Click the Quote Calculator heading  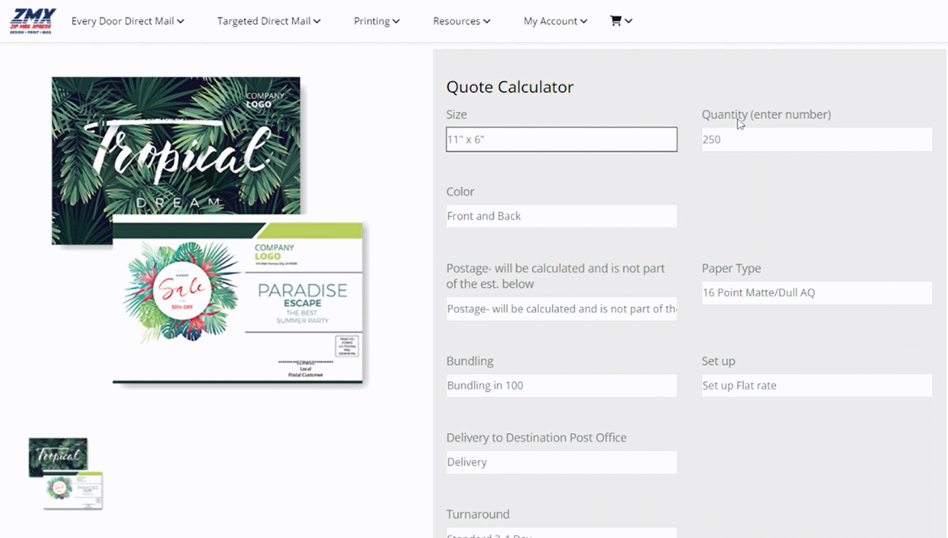tap(510, 87)
